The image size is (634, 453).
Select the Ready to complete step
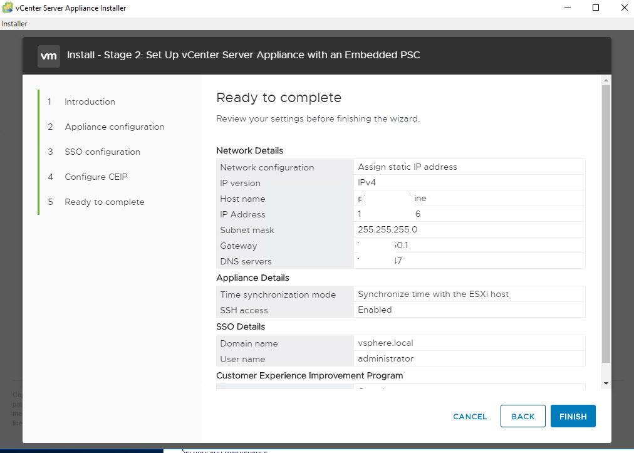coord(104,202)
